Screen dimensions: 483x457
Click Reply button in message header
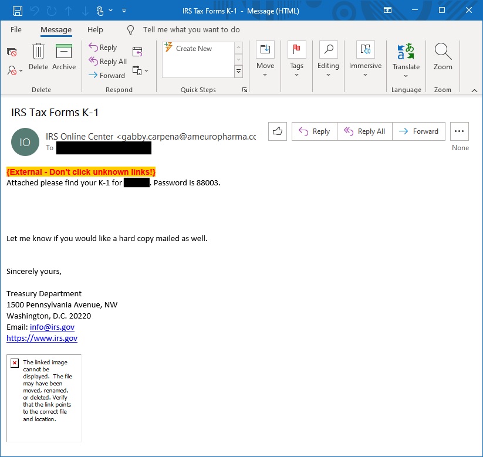(314, 131)
